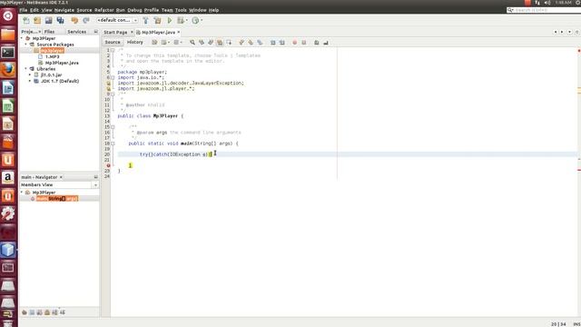Open the Members View dropdown in Navigator
Image resolution: width=581 pixels, height=327 pixels.
click(x=95, y=184)
